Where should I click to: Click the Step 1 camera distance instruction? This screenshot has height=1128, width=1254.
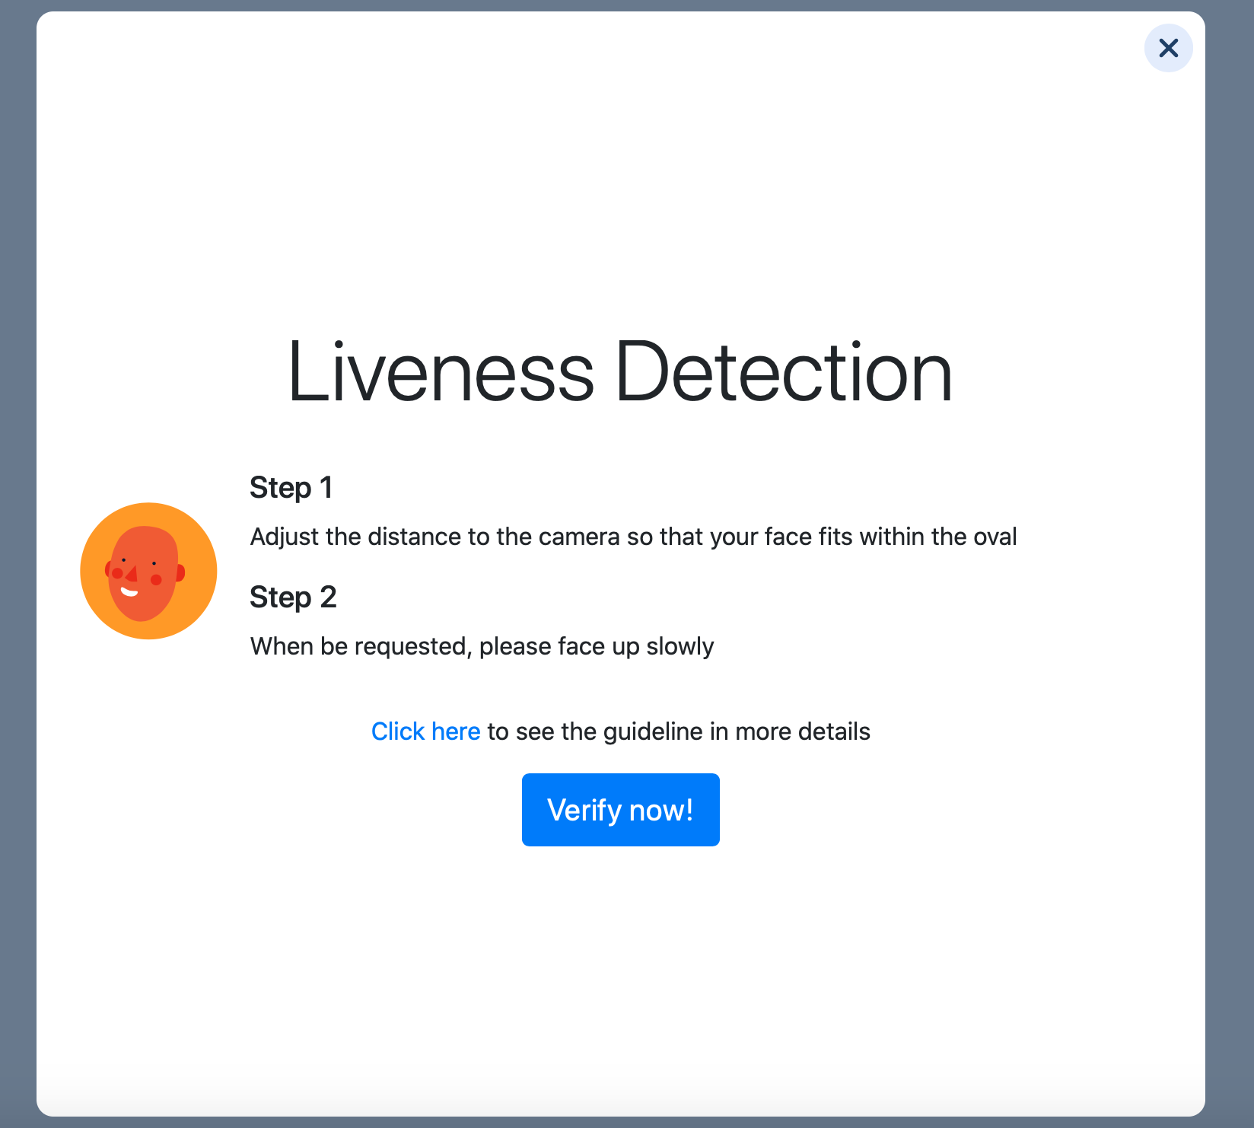click(x=633, y=537)
